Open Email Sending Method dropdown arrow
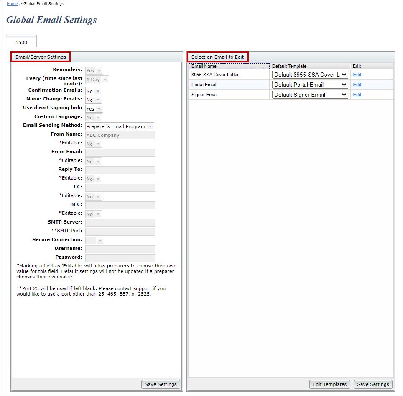Screen dimensions: 403x396 coord(150,126)
